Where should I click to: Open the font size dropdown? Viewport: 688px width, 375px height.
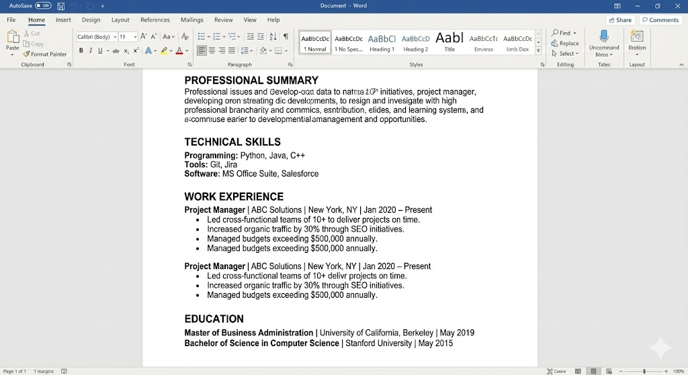click(135, 37)
